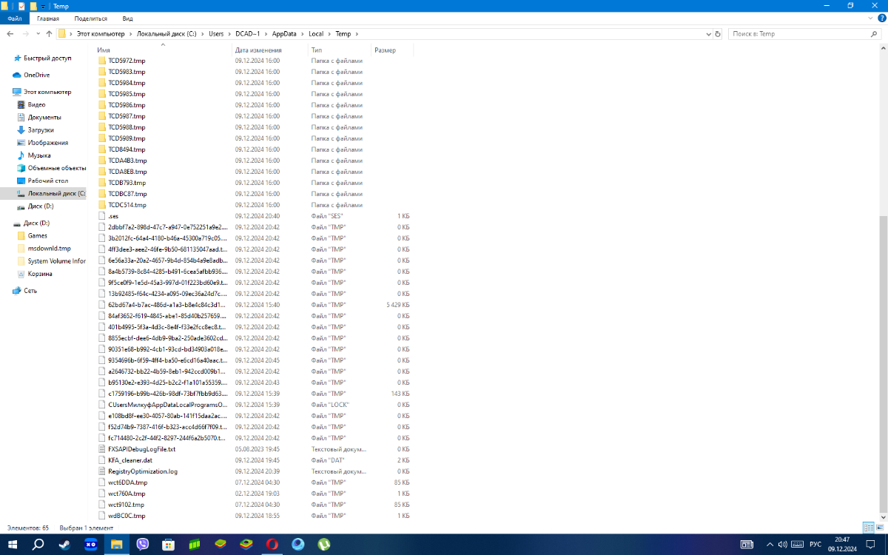Select Сеть in navigation pane
Screen dimensions: 888x555
point(30,291)
